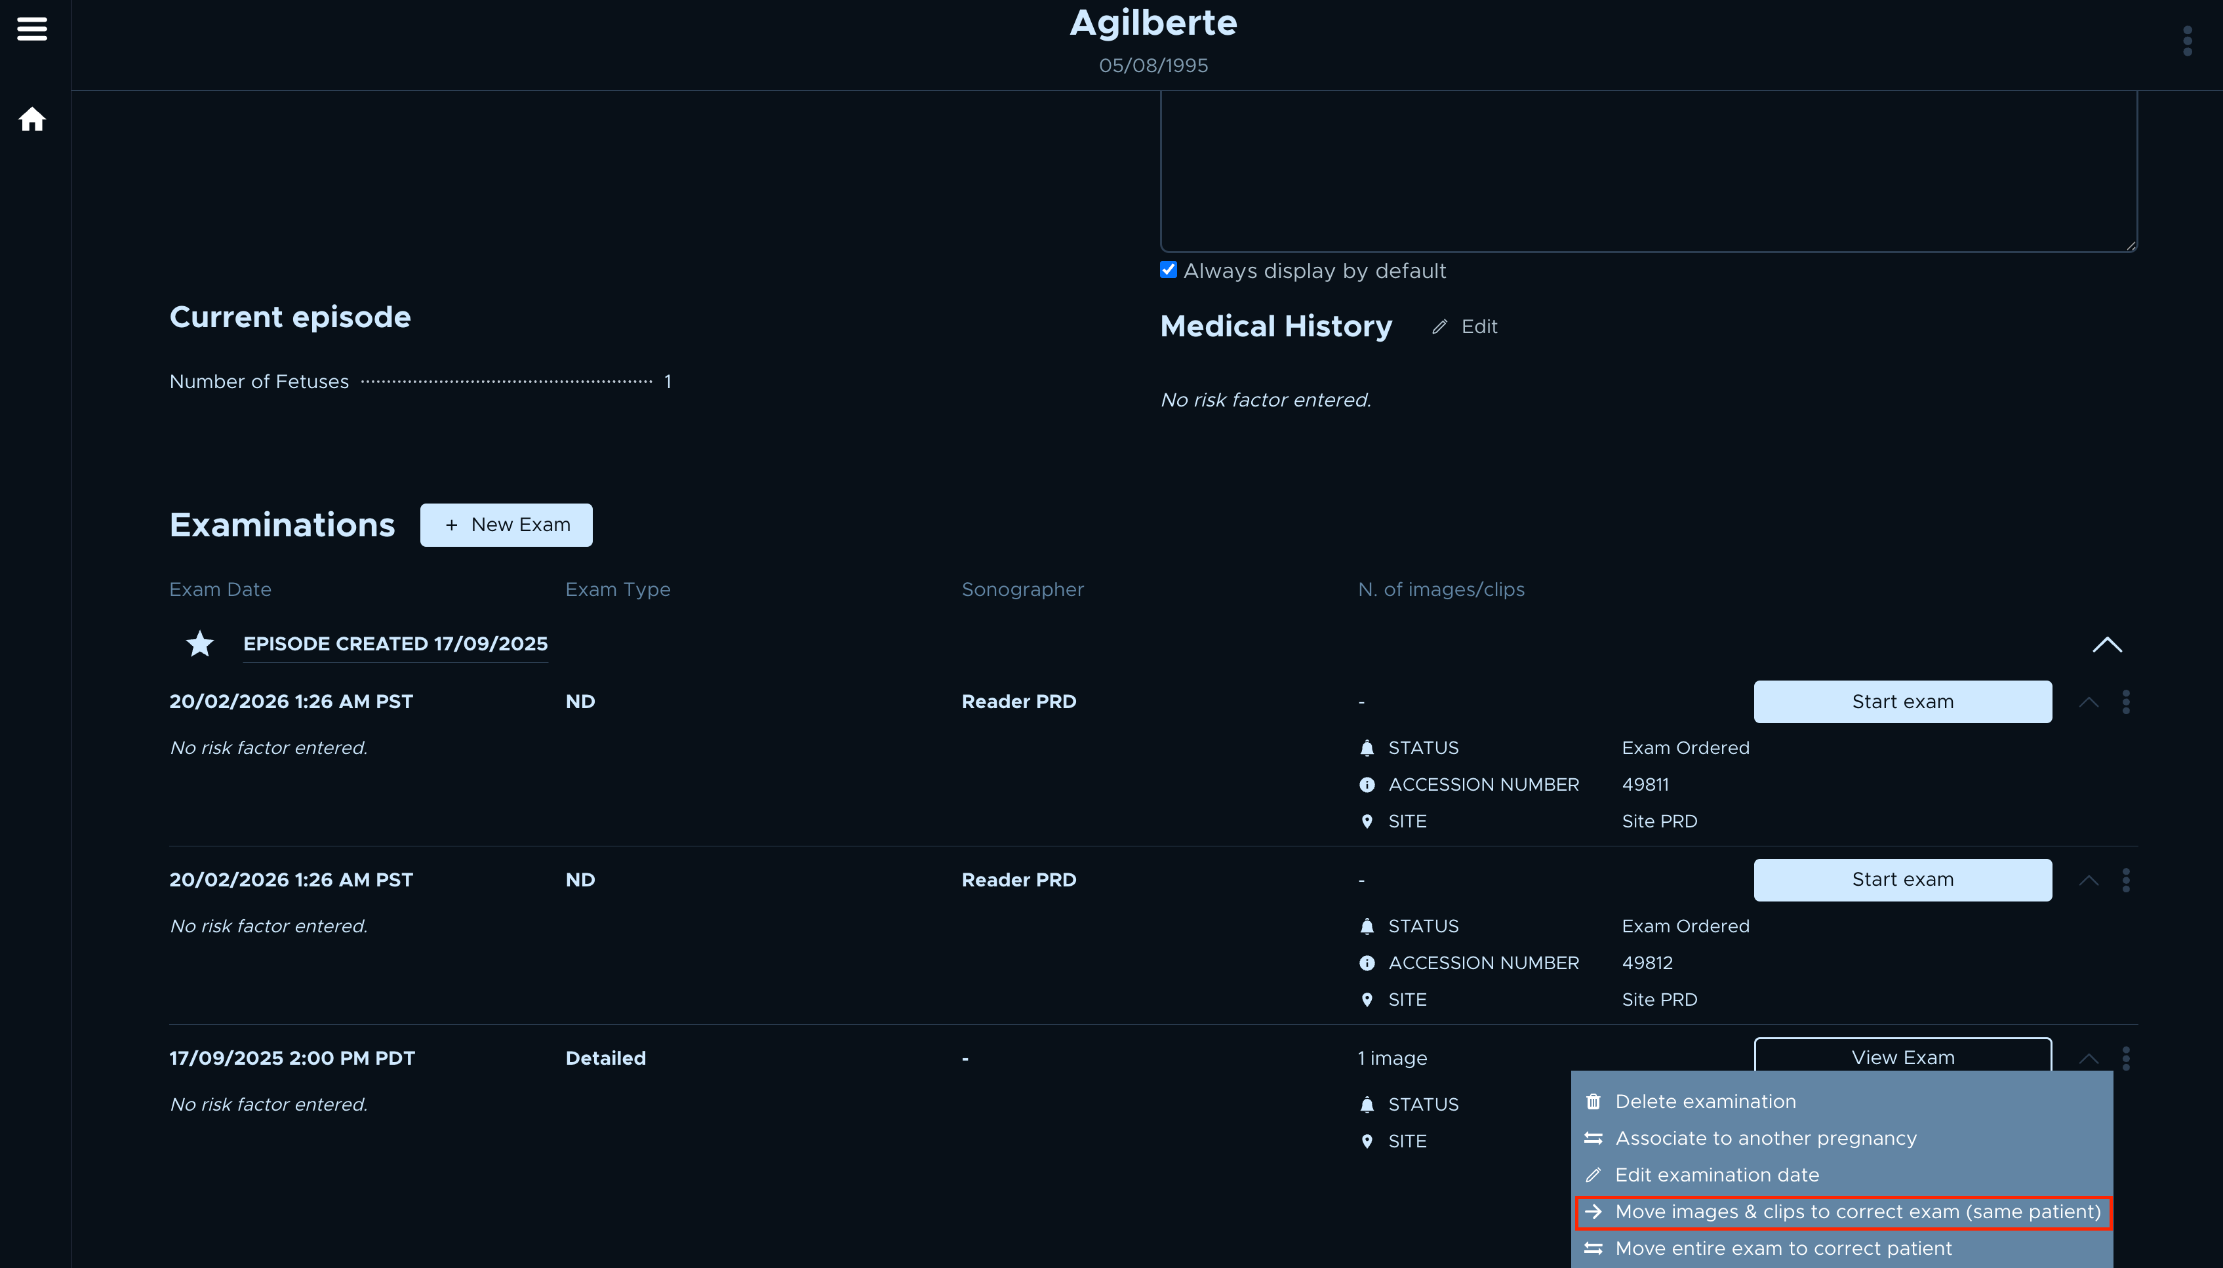The image size is (2223, 1268).
Task: Start exam with accession number 49811
Action: pos(1902,702)
